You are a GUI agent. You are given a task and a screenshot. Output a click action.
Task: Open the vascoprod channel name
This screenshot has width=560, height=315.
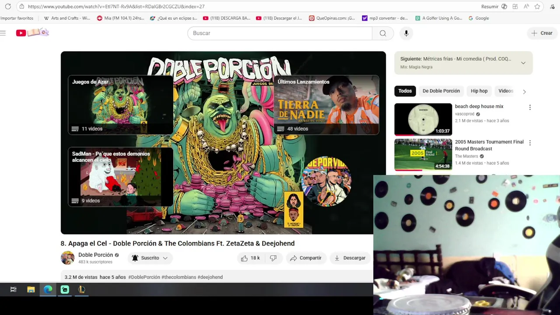coord(465,114)
